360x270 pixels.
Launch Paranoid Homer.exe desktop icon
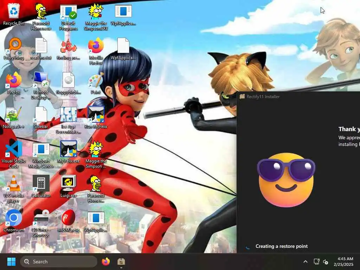click(41, 17)
